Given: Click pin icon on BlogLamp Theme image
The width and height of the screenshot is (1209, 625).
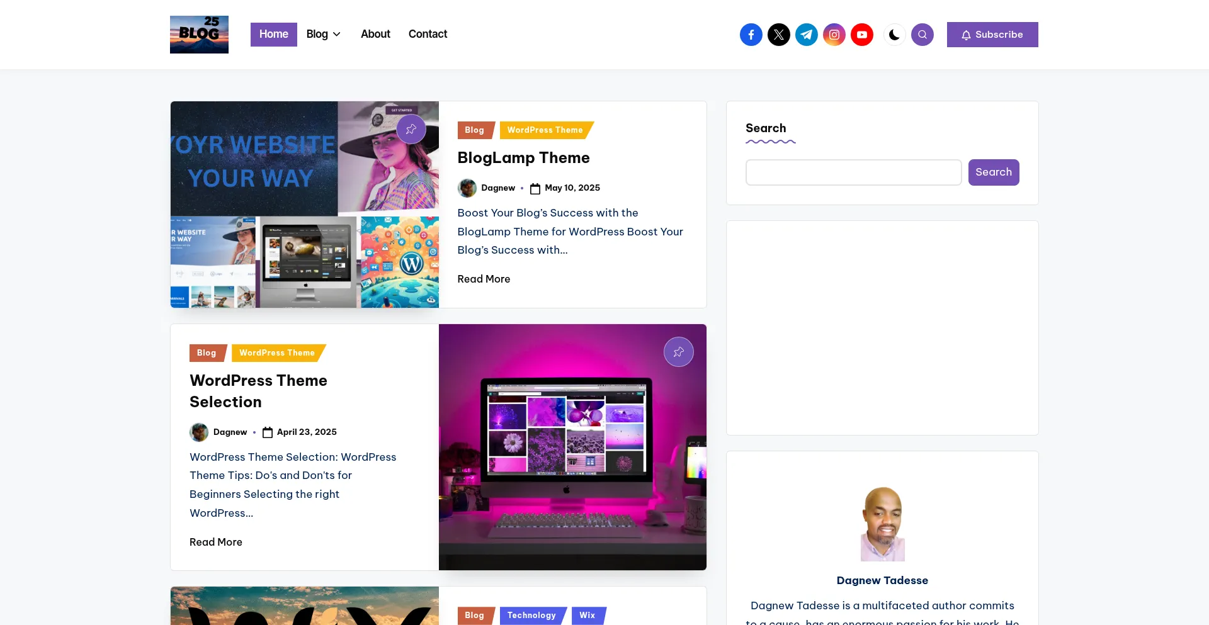Looking at the screenshot, I should [x=411, y=129].
